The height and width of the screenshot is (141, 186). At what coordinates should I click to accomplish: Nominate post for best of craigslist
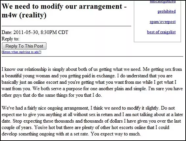[x=161, y=32]
